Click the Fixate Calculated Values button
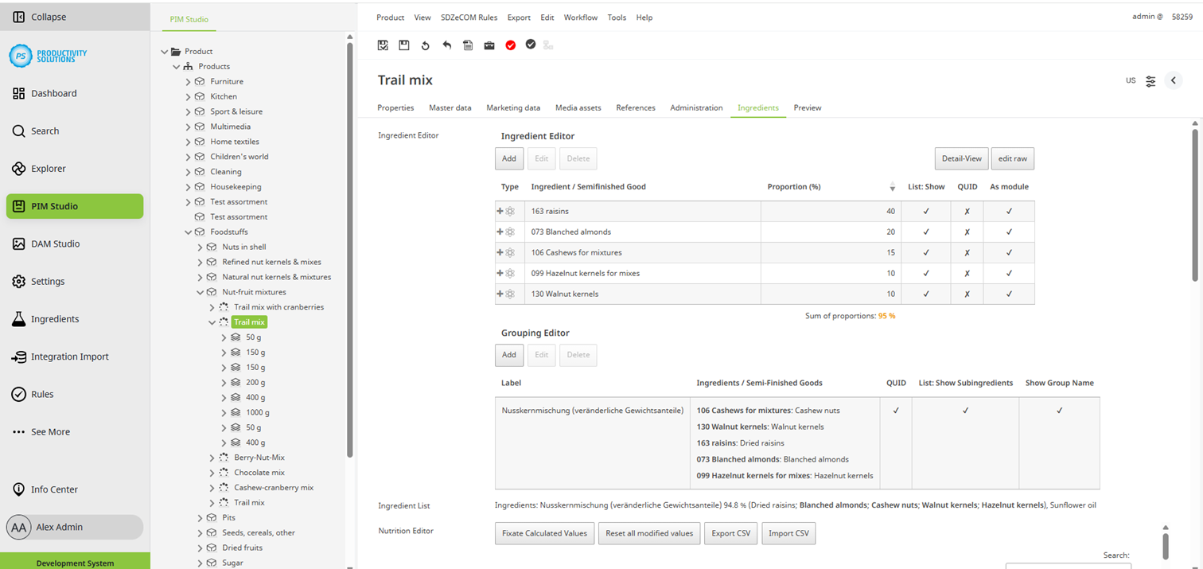The height and width of the screenshot is (569, 1203). click(544, 533)
